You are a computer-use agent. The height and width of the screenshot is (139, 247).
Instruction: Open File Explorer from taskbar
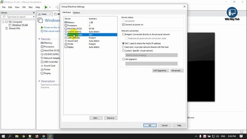(x=17, y=136)
